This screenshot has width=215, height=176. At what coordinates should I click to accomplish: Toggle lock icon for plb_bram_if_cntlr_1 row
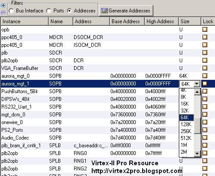205,145
